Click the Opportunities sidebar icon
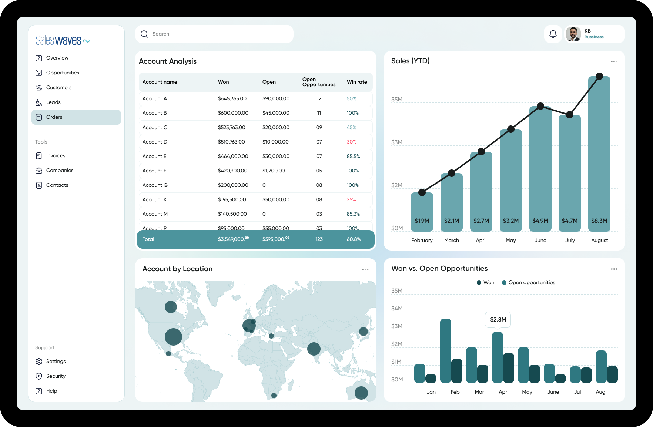Screen dimensions: 653x427 [39, 73]
